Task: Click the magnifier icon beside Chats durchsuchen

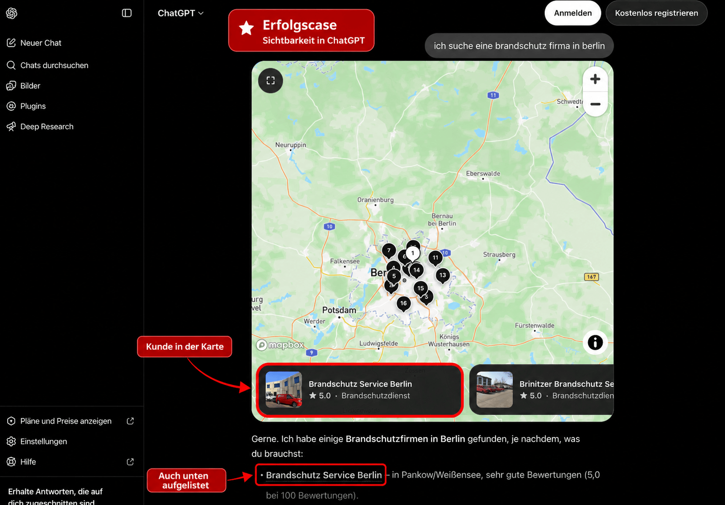Action: coord(11,65)
